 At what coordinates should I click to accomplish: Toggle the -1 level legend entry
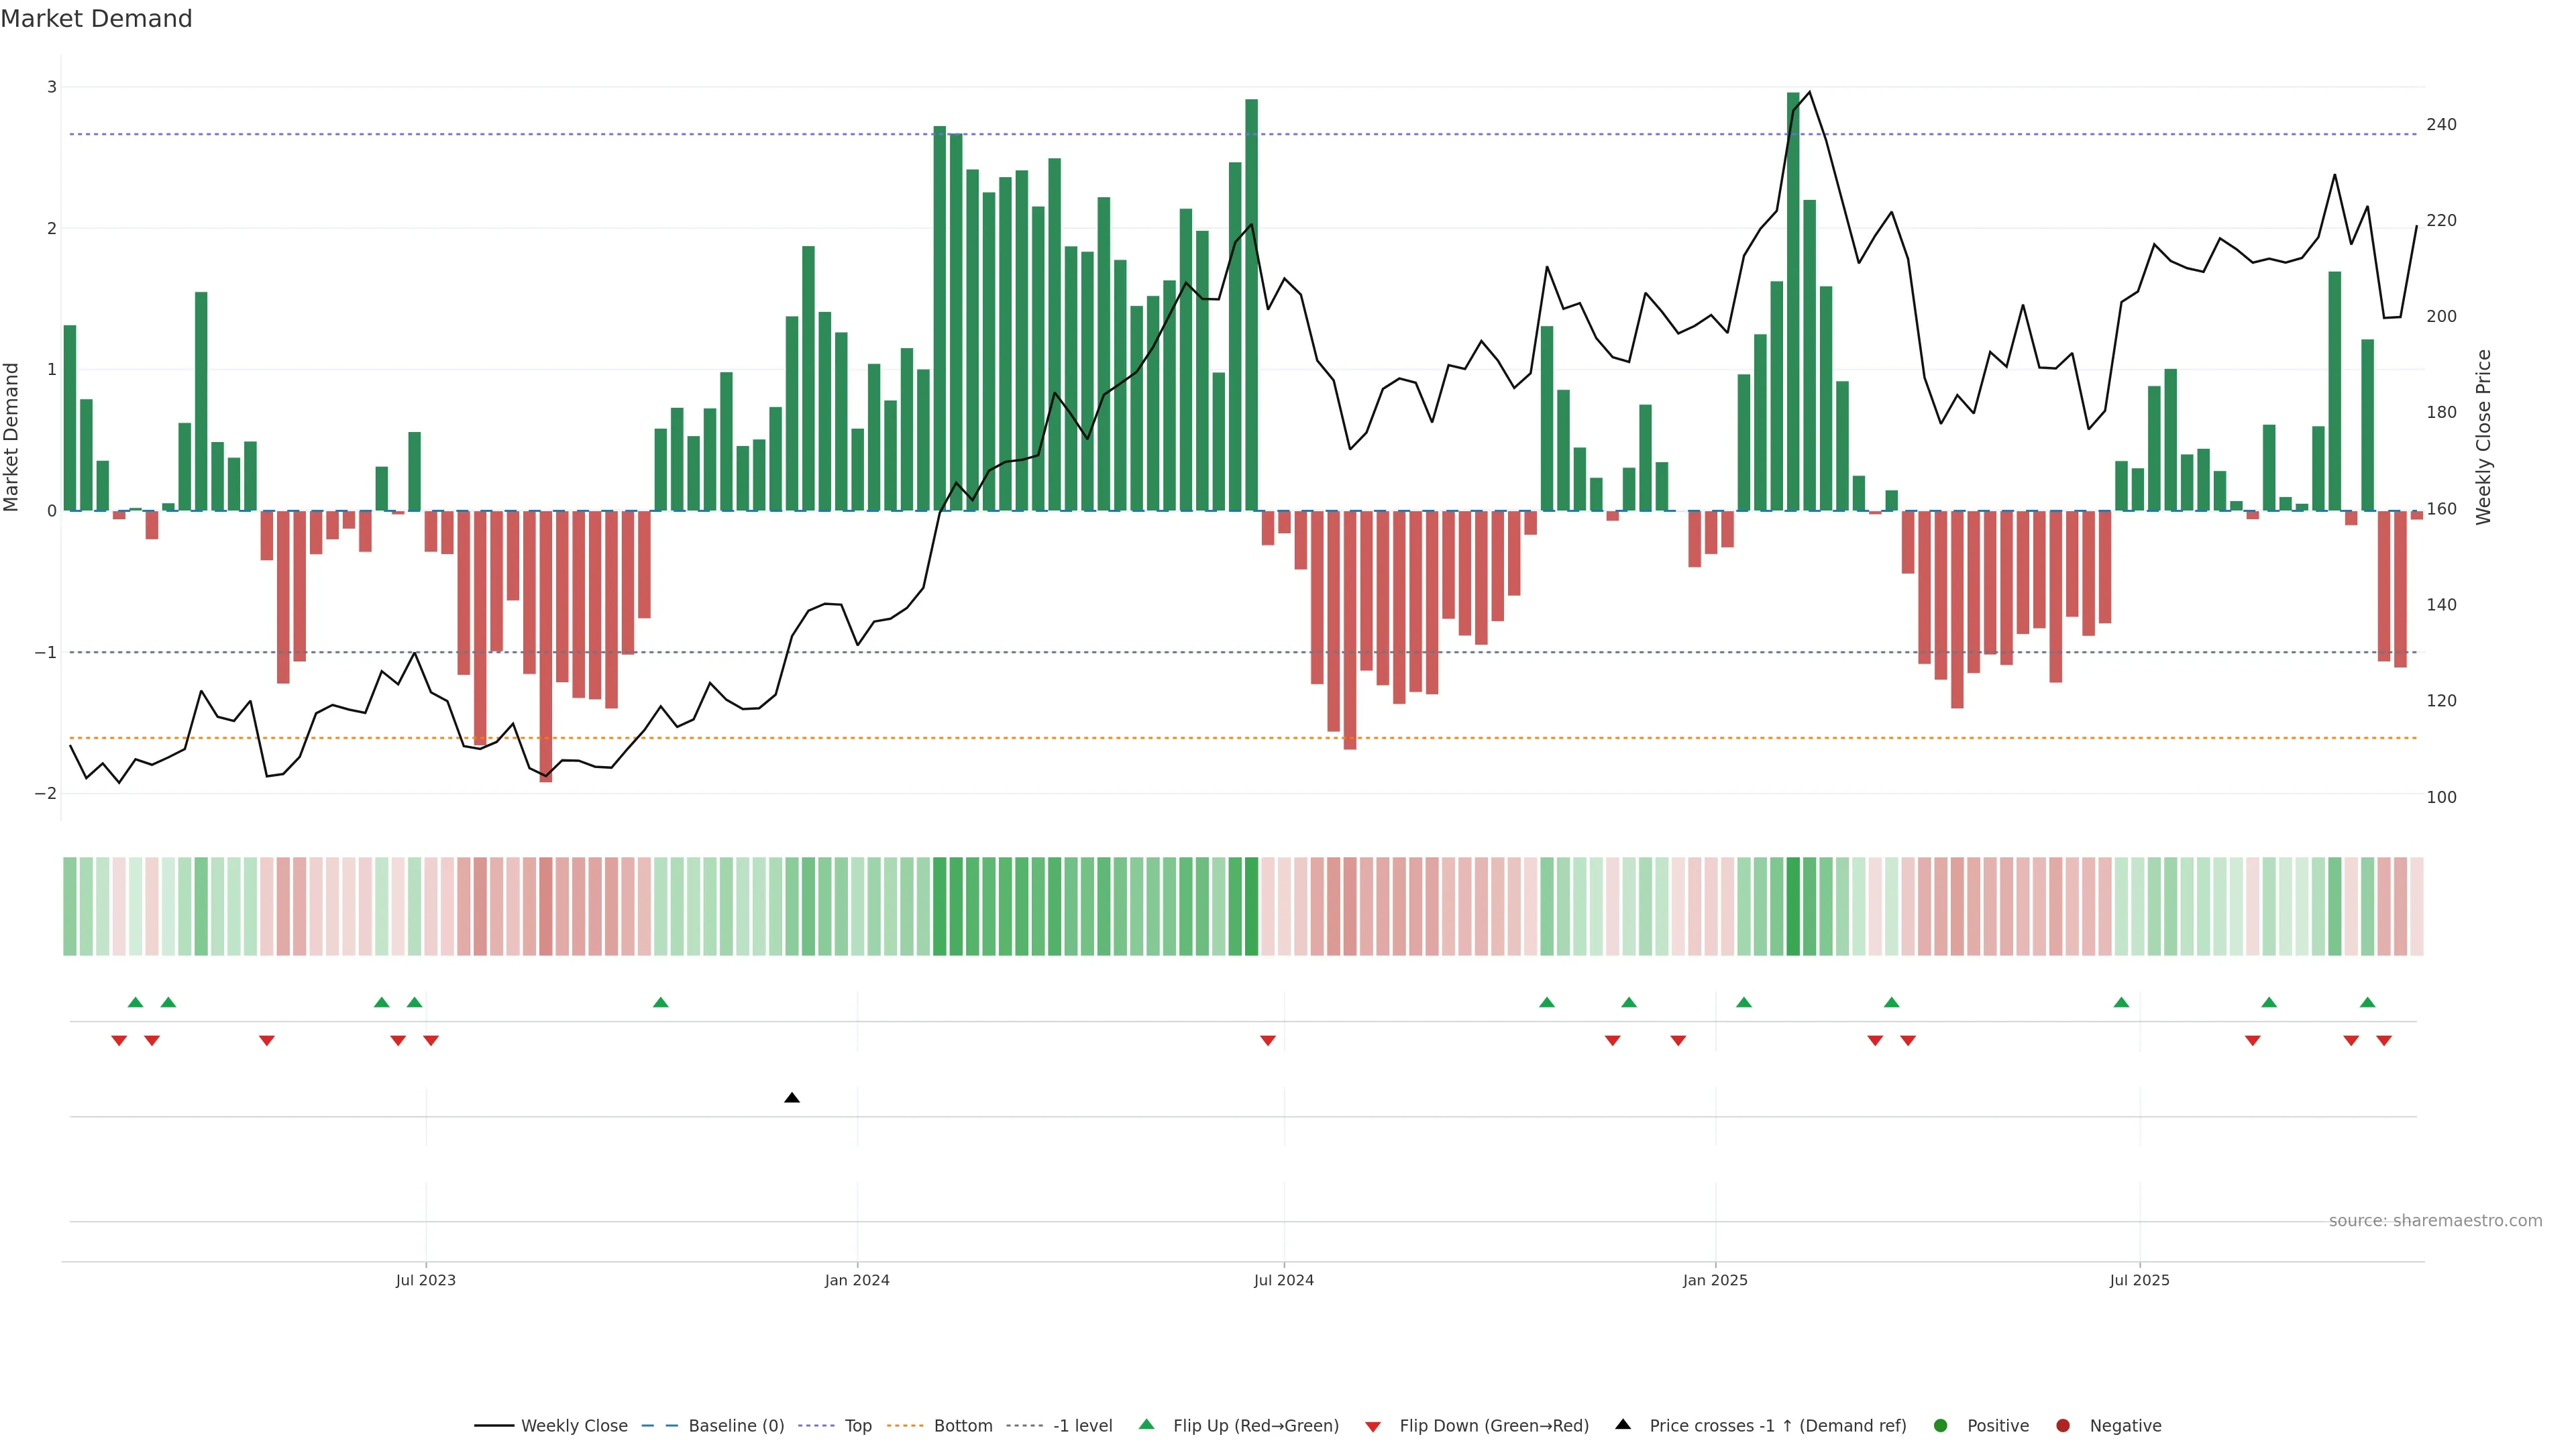coord(1082,1426)
